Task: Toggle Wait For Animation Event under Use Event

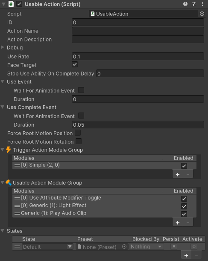Action: [81, 90]
